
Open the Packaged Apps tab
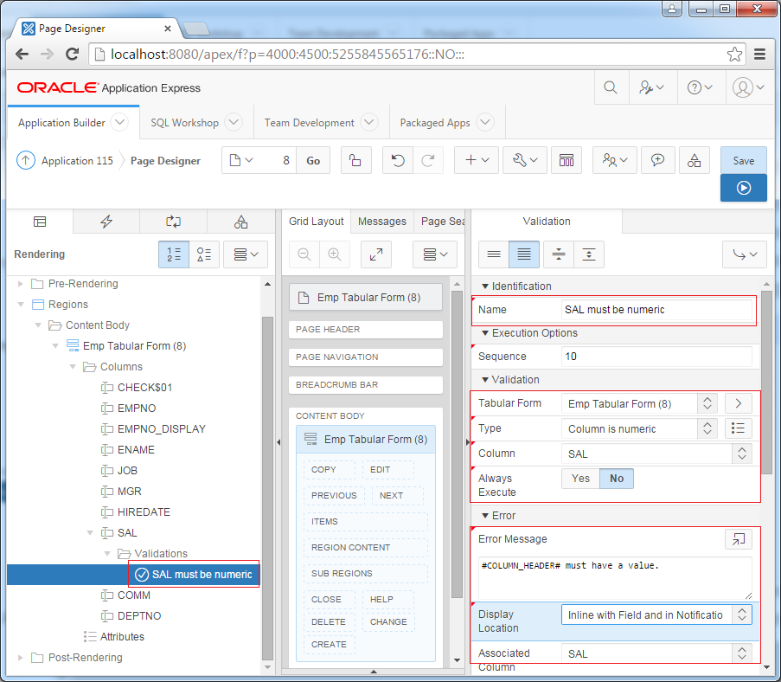pyautogui.click(x=435, y=123)
